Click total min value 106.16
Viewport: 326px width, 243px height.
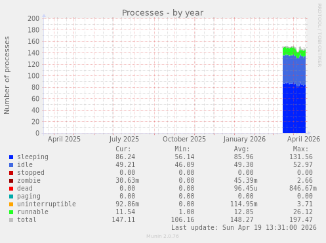(182, 219)
